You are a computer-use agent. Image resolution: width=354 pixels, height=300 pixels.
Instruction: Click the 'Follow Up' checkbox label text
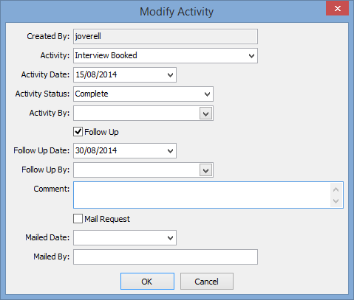point(101,132)
